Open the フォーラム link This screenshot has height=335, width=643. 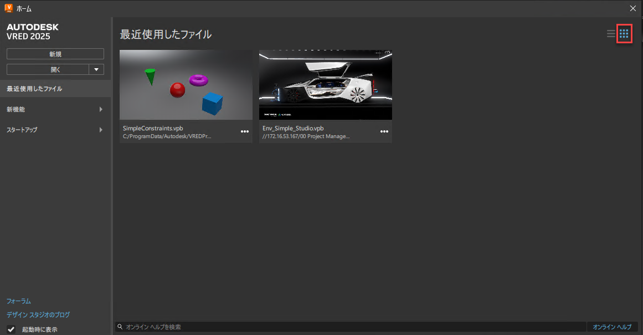tap(18, 301)
